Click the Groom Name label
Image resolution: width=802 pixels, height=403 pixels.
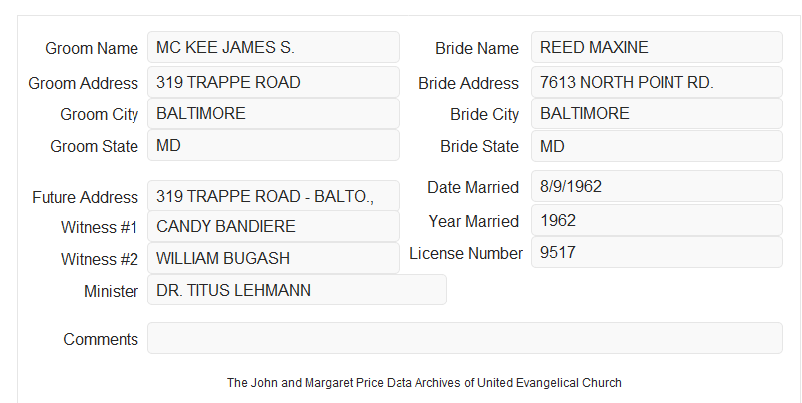coord(92,48)
